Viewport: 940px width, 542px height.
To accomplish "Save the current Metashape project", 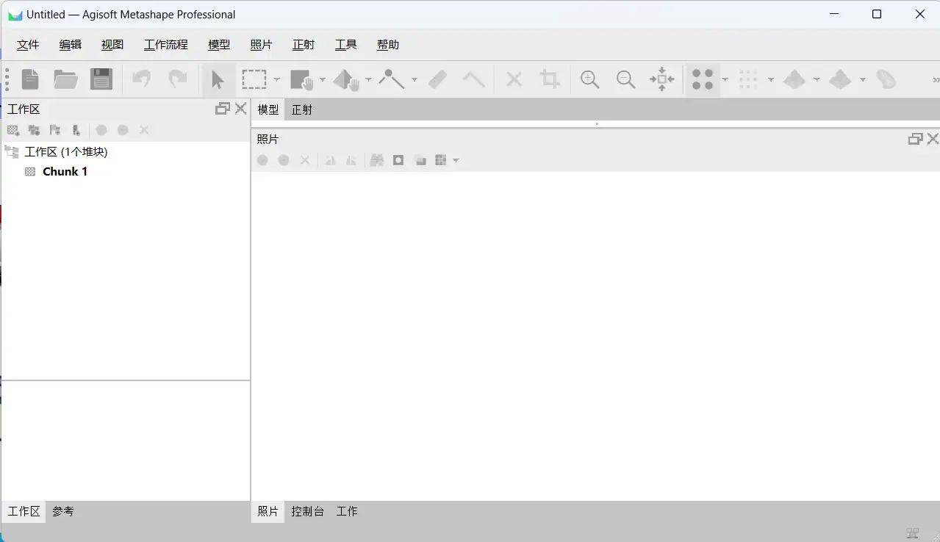I will [101, 79].
